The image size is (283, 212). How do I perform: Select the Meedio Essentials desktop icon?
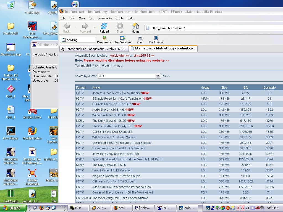pyautogui.click(x=32, y=177)
